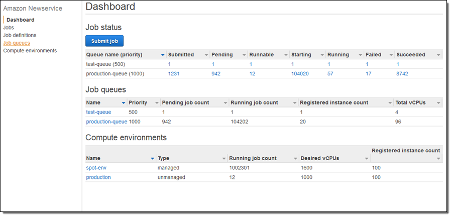Sort by Queue name (priority) arrow
The image size is (452, 217).
click(163, 55)
